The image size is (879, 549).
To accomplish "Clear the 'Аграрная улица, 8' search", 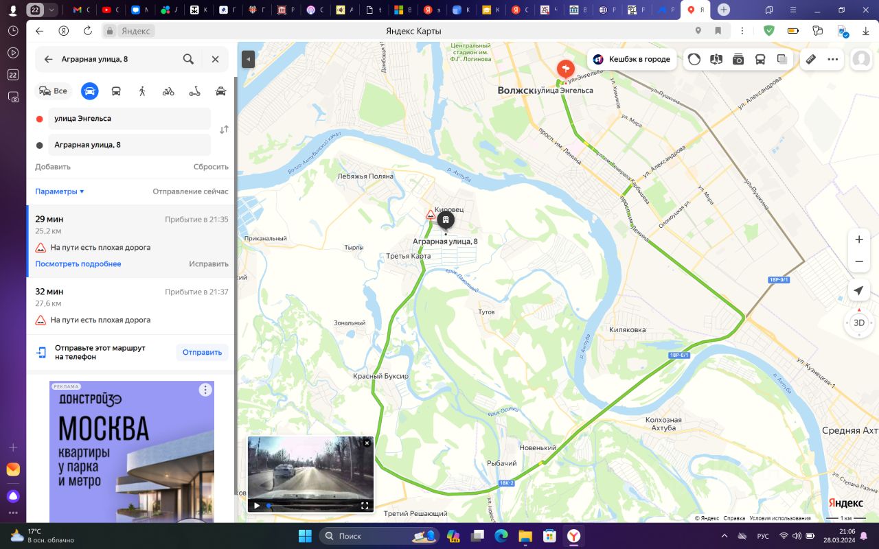I will 215,59.
